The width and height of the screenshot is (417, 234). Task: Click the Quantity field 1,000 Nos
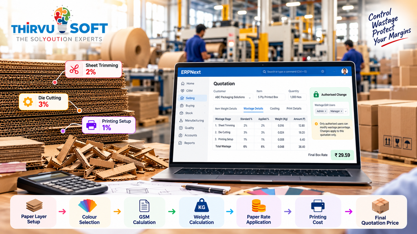click(x=297, y=97)
